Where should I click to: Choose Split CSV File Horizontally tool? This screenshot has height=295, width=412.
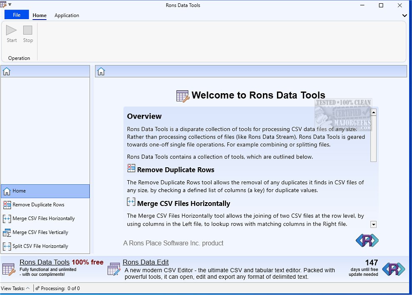click(40, 246)
